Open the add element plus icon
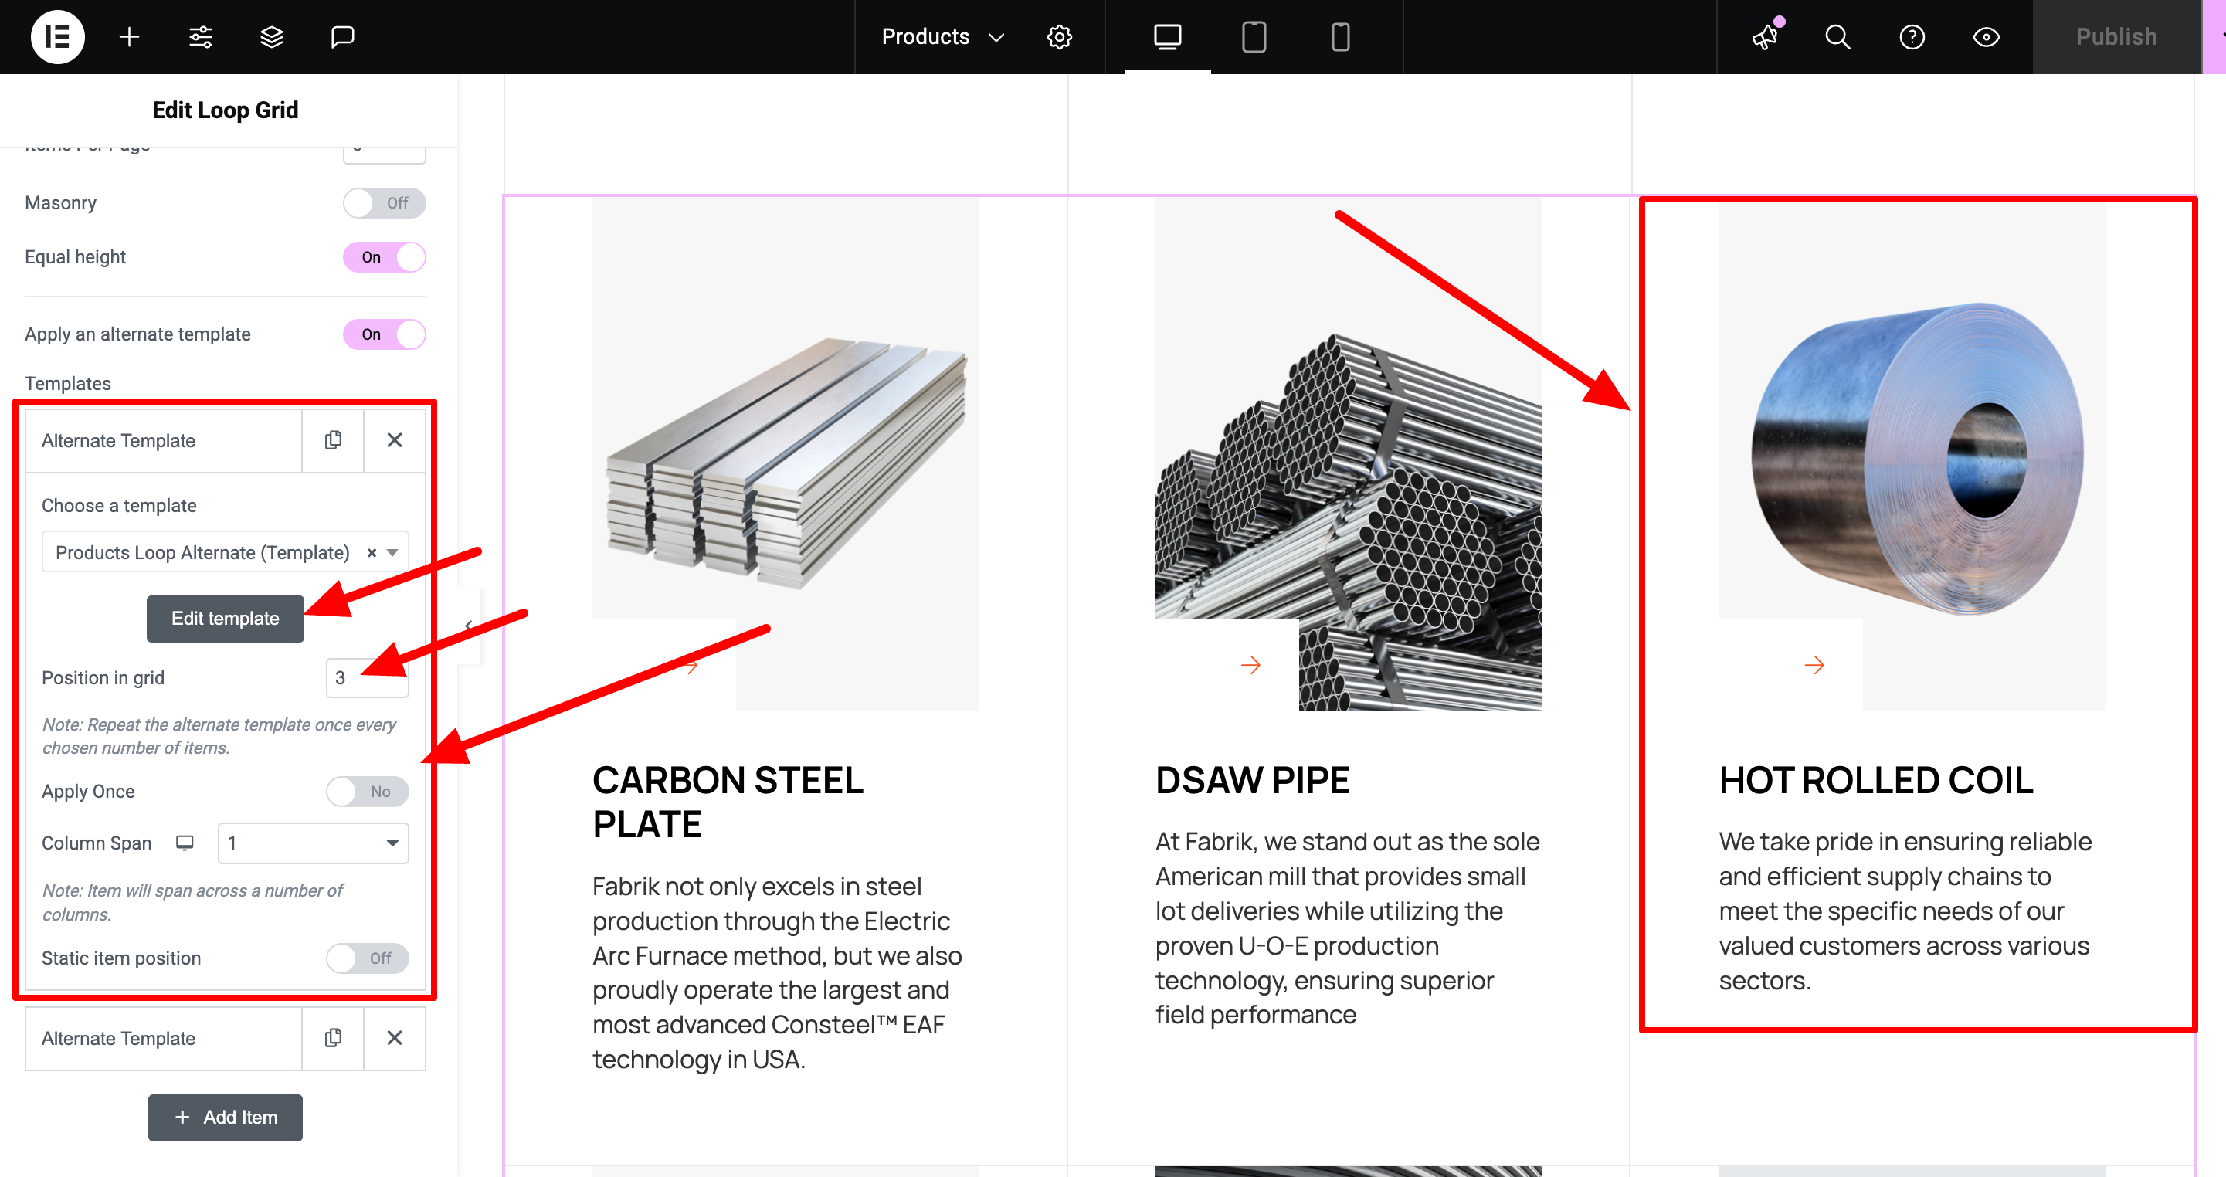This screenshot has width=2226, height=1177. (x=129, y=36)
